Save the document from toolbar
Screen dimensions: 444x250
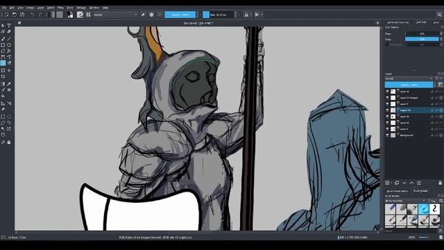click(22, 15)
